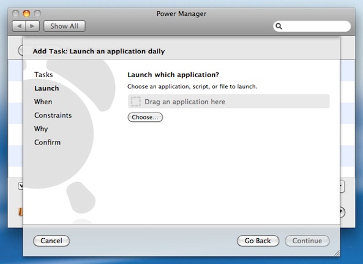Cancel the Add Task sheet

[51, 241]
